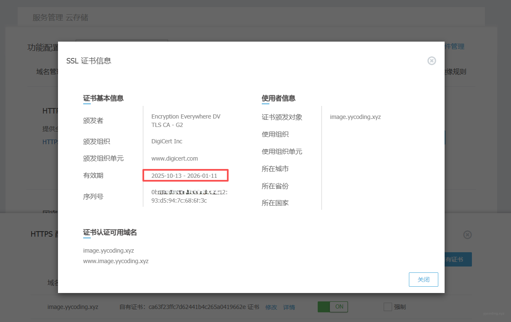Image resolution: width=511 pixels, height=322 pixels.
Task: Click the HTTPS link behind the dialog's left edge
Action: coord(50,142)
